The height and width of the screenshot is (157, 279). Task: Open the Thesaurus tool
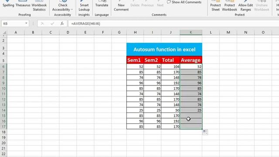point(23,4)
